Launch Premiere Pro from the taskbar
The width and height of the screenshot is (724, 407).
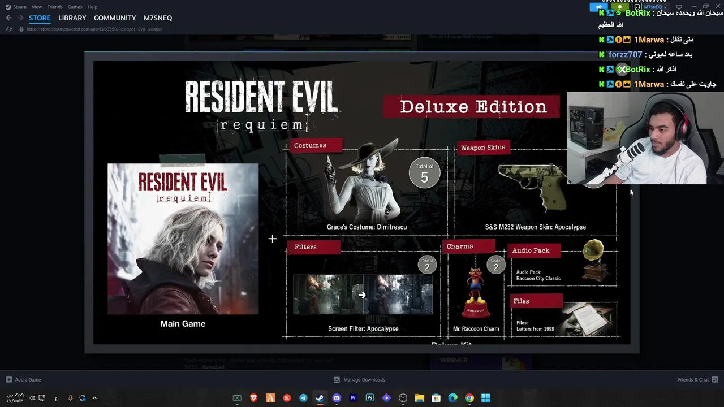click(x=353, y=398)
